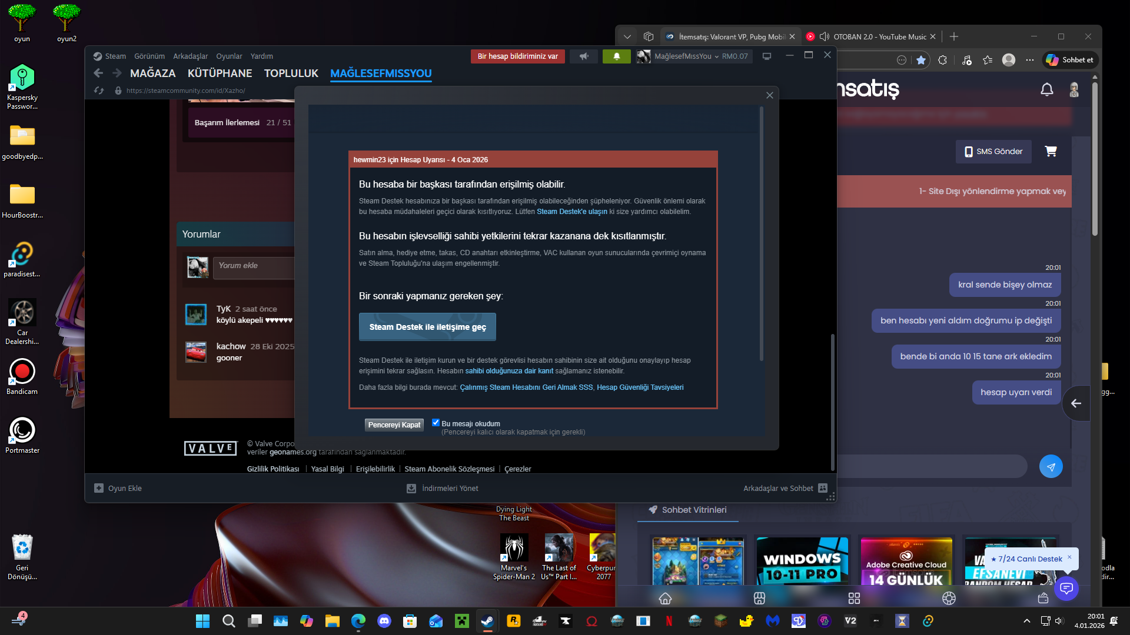Show hidden system tray icons
Image resolution: width=1130 pixels, height=635 pixels.
pyautogui.click(x=1027, y=621)
